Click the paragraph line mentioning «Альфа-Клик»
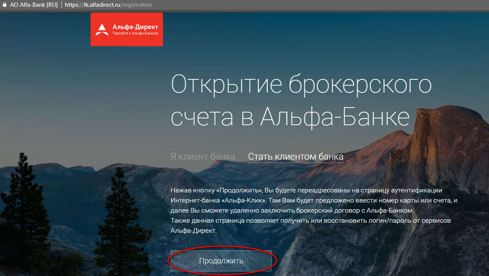The image size is (489, 276). pyautogui.click(x=314, y=200)
